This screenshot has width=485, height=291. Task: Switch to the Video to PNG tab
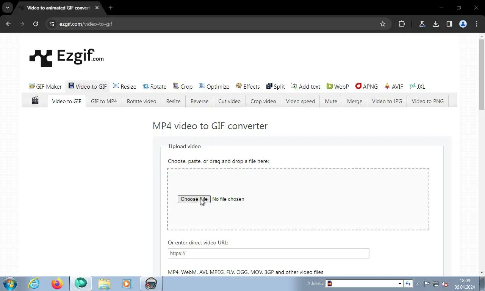[428, 101]
